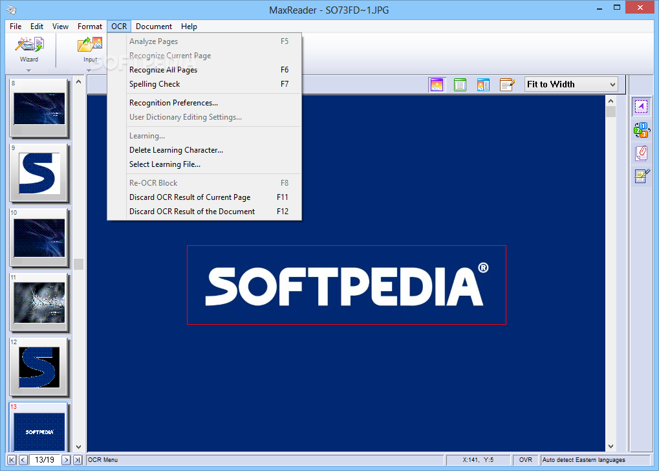This screenshot has width=659, height=471.
Task: Open the text editing view icon
Action: click(x=507, y=85)
